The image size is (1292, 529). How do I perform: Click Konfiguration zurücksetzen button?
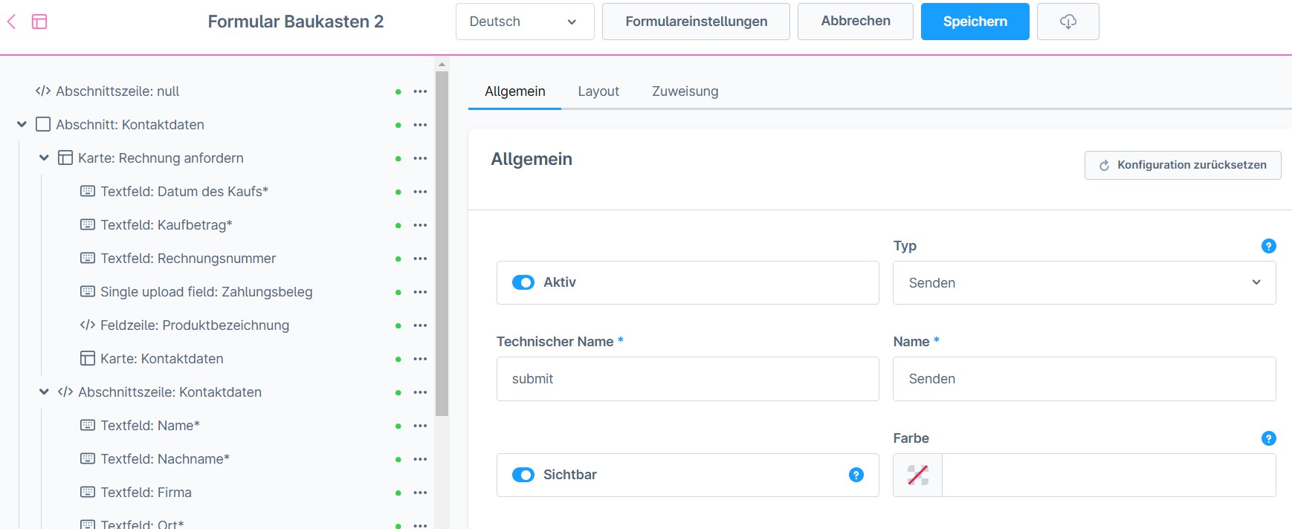coord(1182,165)
